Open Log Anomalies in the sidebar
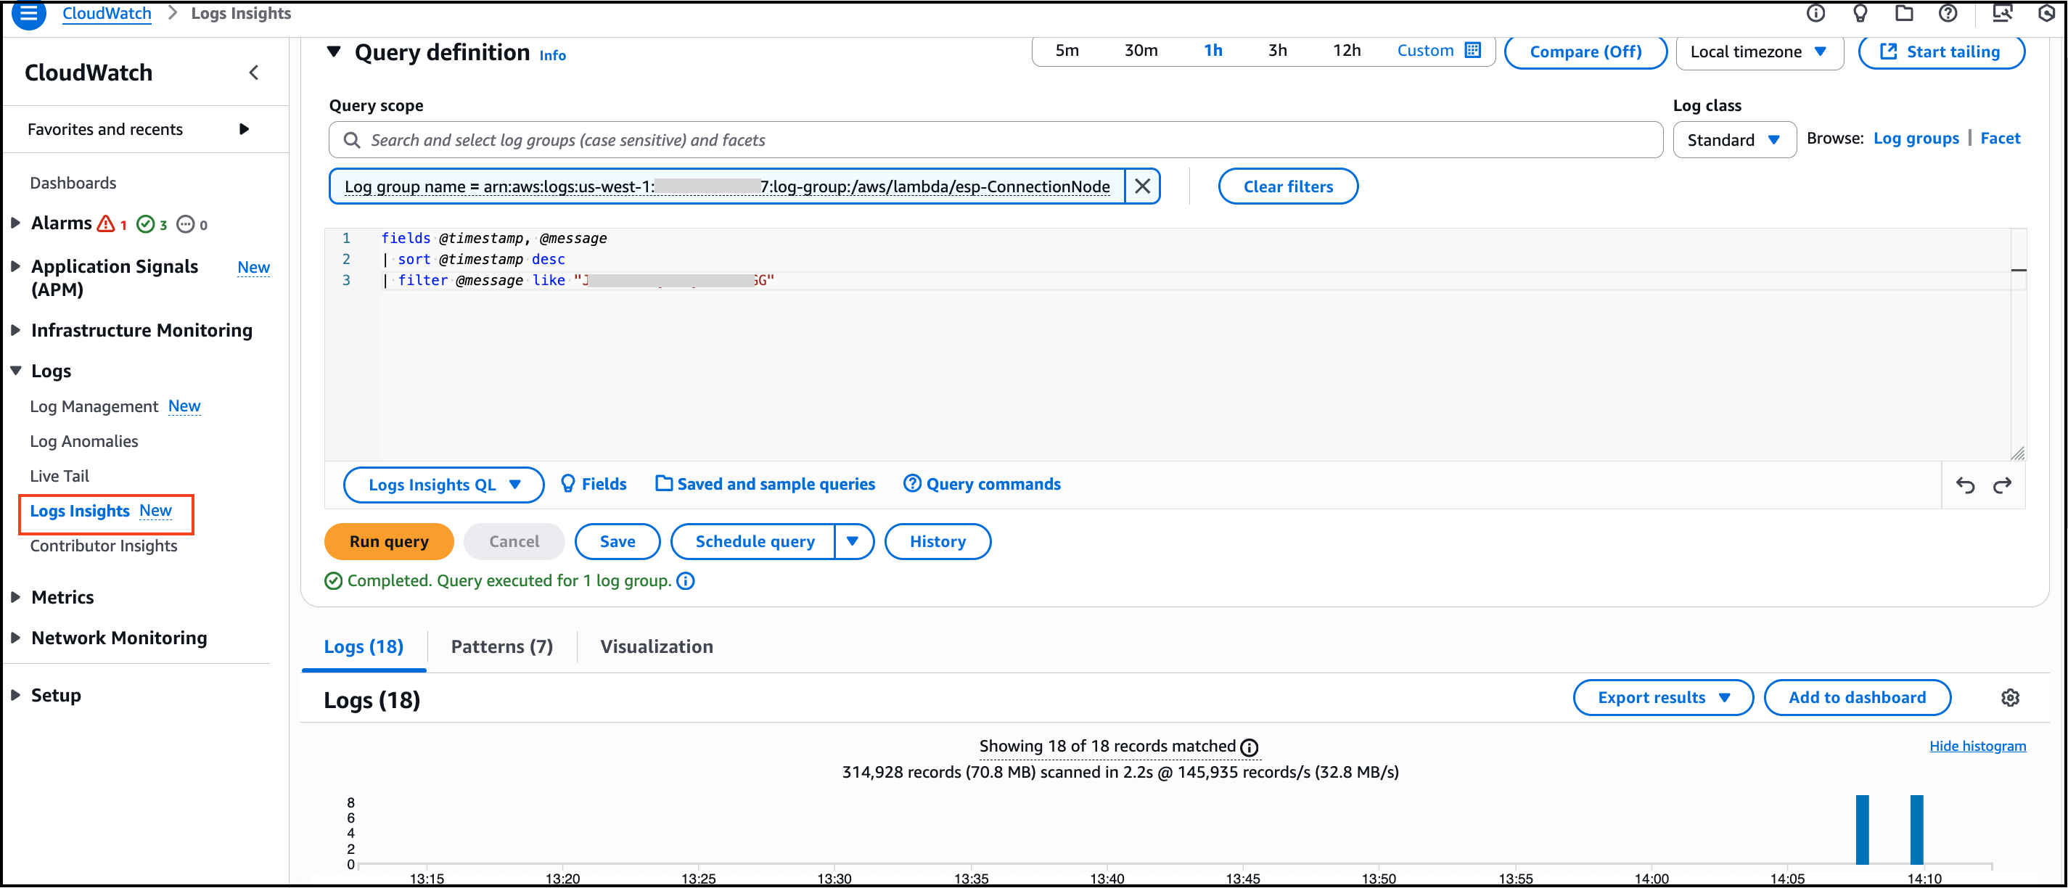 (x=83, y=442)
